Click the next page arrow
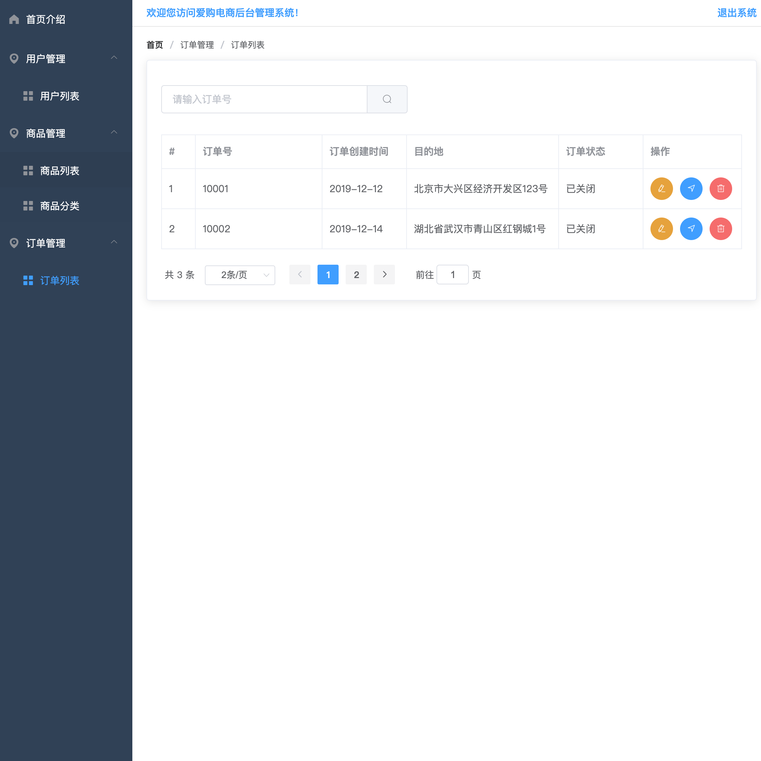Screen dimensions: 761x761 click(x=384, y=275)
